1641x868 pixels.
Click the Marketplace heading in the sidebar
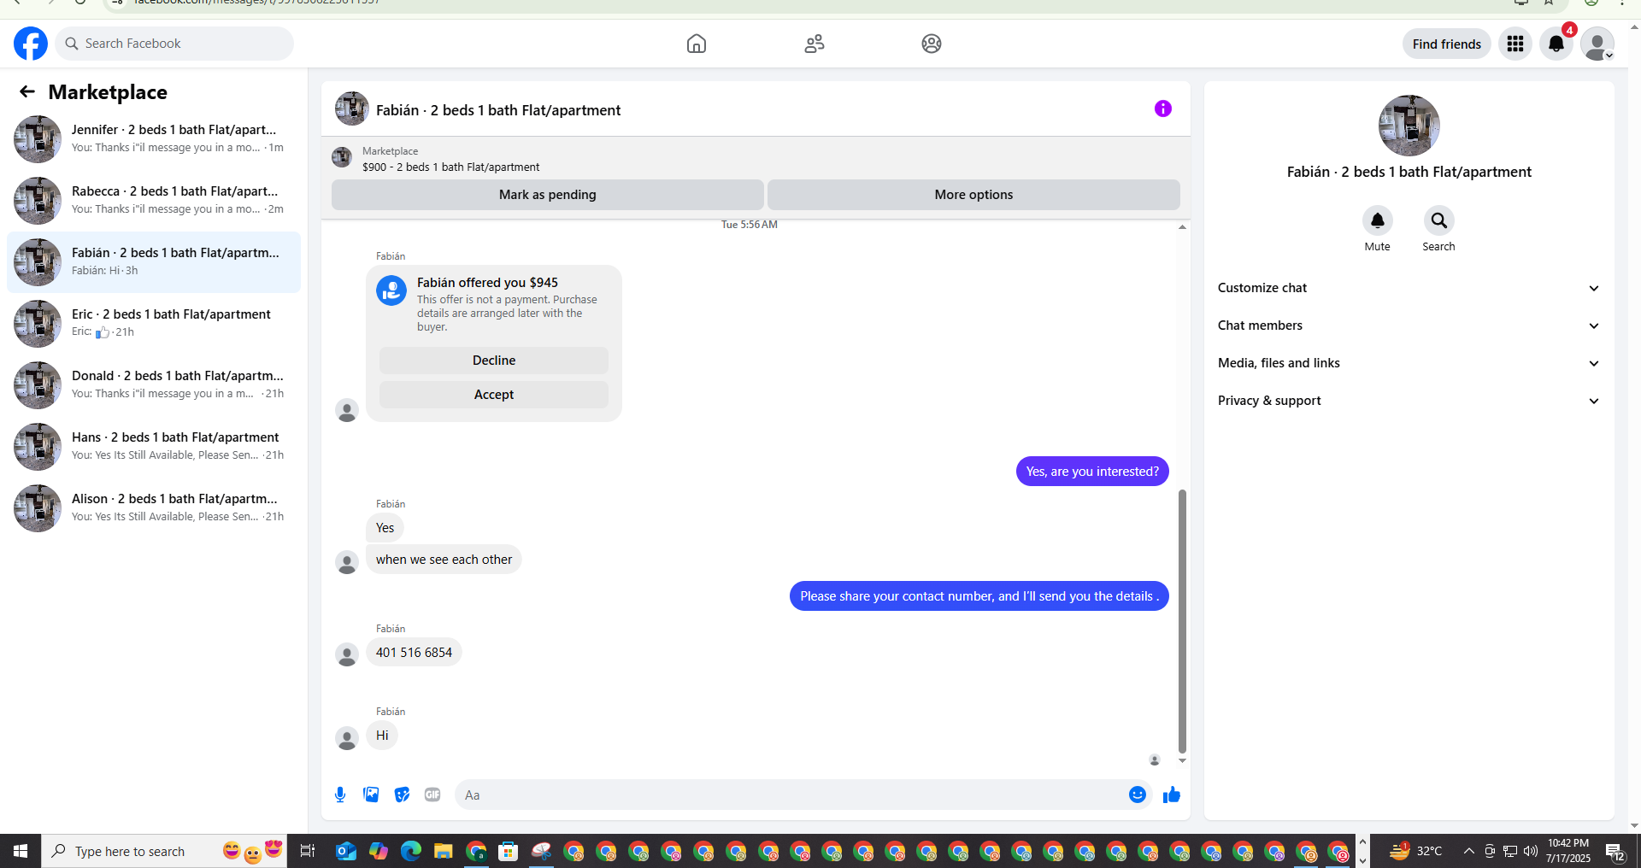(x=108, y=91)
